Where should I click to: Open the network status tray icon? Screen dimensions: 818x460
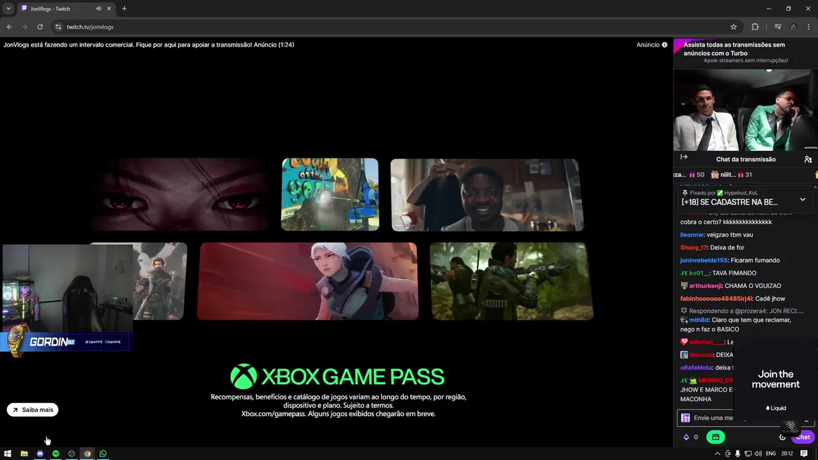[x=748, y=454]
